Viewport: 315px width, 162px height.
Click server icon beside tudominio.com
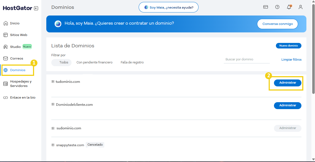[53, 82]
